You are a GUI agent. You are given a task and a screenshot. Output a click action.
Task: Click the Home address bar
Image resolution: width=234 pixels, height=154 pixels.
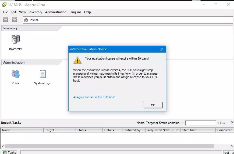pos(128,20)
